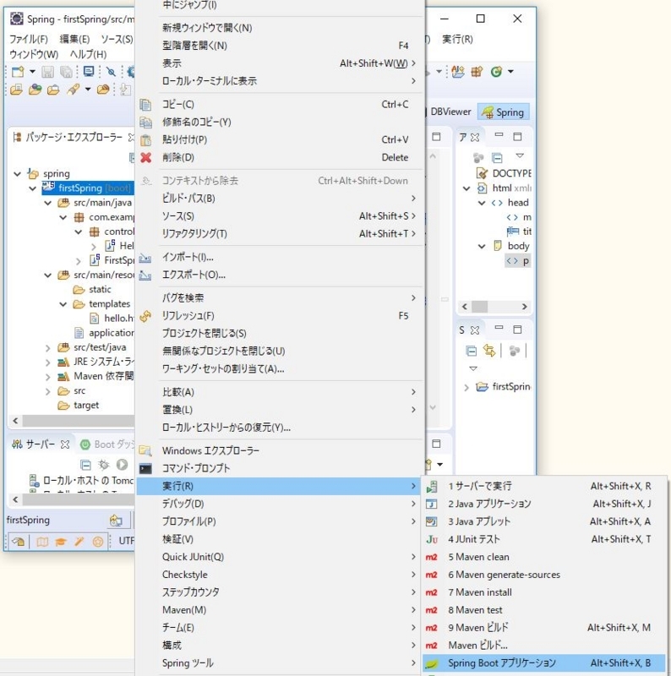Click リフレッシュ(F) refresh entry

280,315
